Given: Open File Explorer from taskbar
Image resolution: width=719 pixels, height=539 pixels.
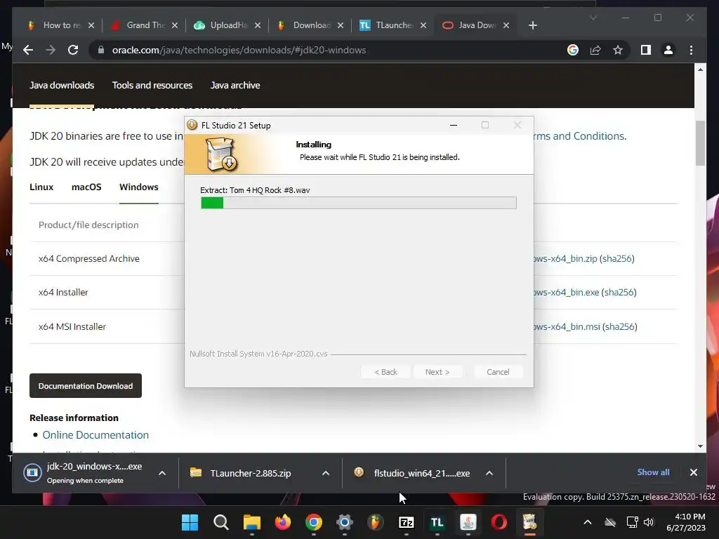Looking at the screenshot, I should [252, 522].
